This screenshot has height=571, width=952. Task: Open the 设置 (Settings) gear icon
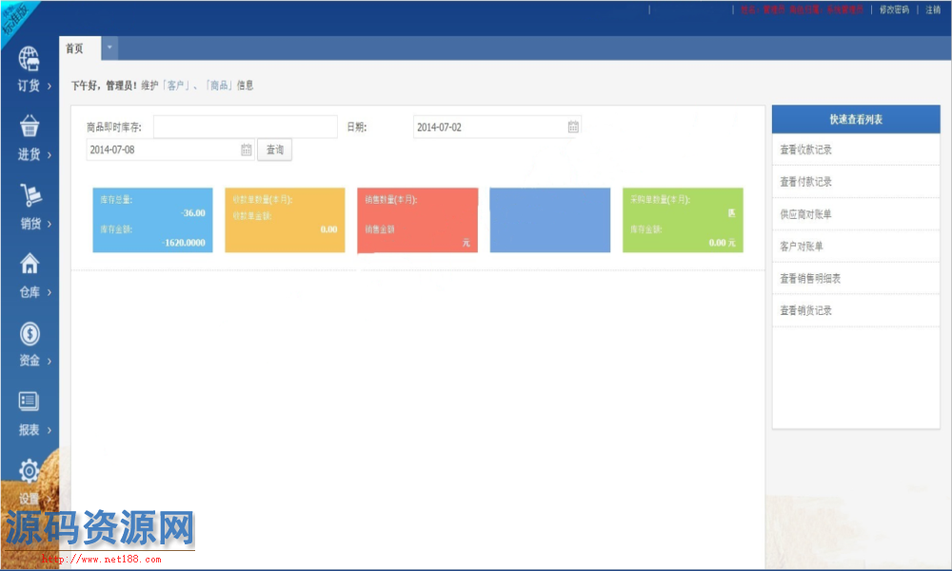[x=30, y=471]
